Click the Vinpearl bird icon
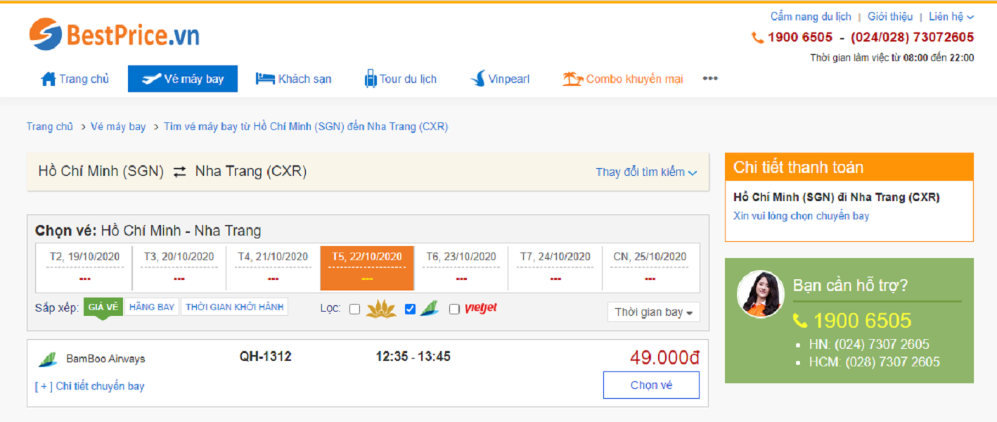997x422 pixels. (478, 79)
